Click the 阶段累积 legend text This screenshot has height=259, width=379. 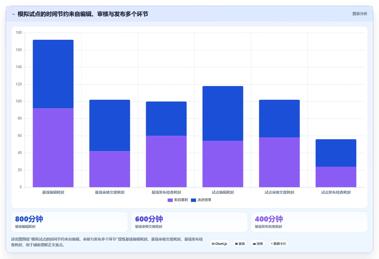(181, 200)
